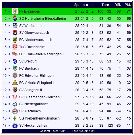The image size is (134, 135).
Task: Click the TuS Ormesheim red crest
Action: 15,47
